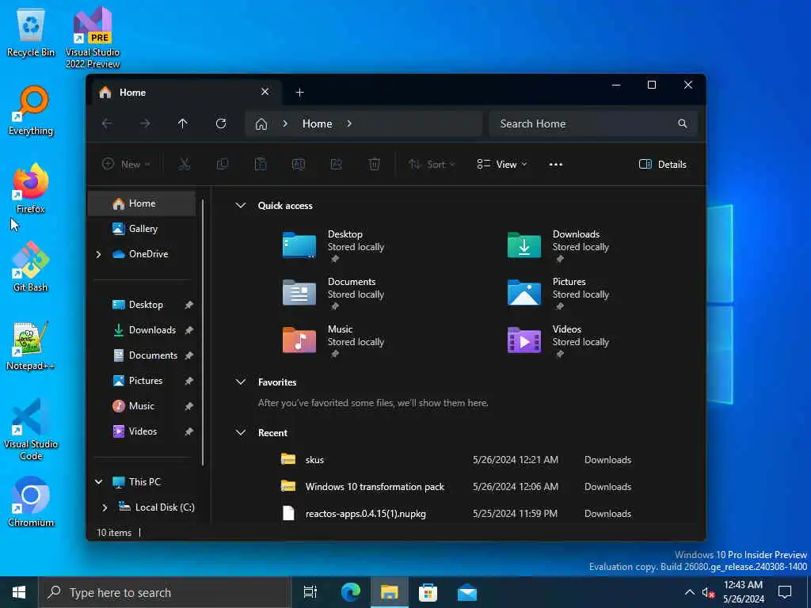Click the Share toolbar icon

click(336, 165)
